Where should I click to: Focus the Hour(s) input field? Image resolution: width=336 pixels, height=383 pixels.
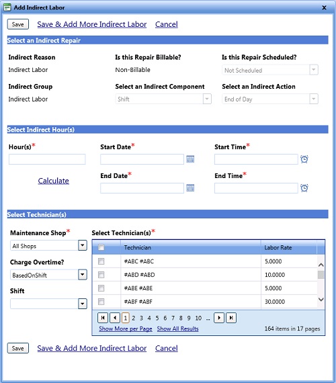tap(47, 159)
